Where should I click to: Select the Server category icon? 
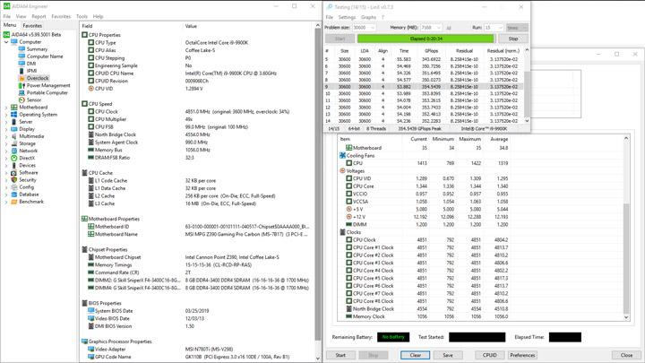14,122
